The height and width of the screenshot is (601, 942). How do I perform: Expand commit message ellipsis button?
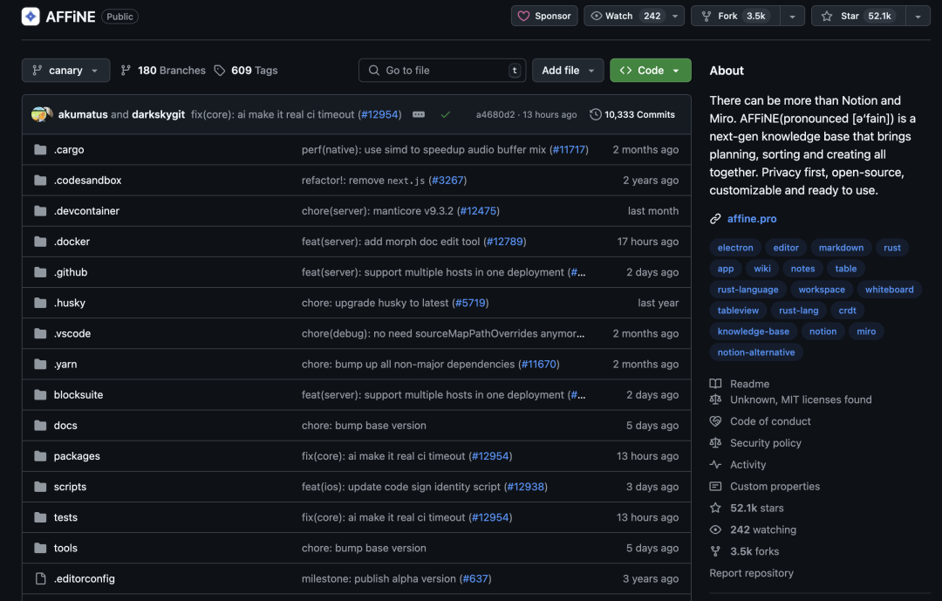[419, 114]
